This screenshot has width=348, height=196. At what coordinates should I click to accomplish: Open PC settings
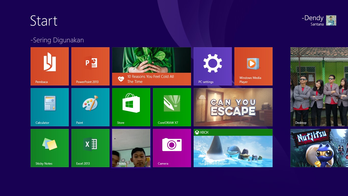[212, 66]
